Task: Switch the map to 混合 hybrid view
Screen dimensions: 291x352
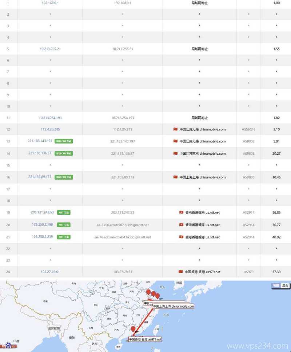Action: 285,286
